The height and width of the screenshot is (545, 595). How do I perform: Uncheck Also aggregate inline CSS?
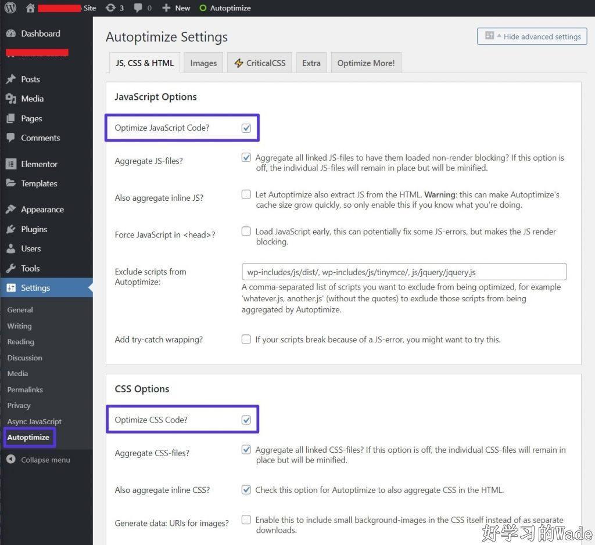tap(246, 490)
